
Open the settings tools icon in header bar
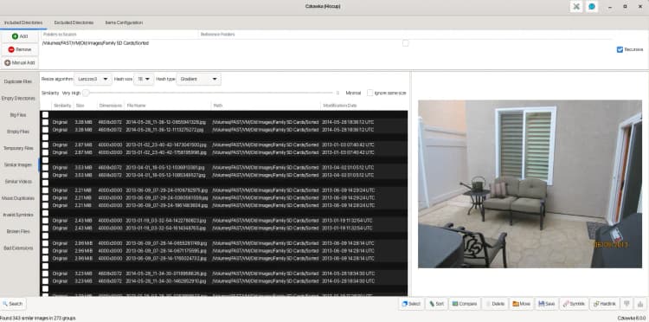575,7
